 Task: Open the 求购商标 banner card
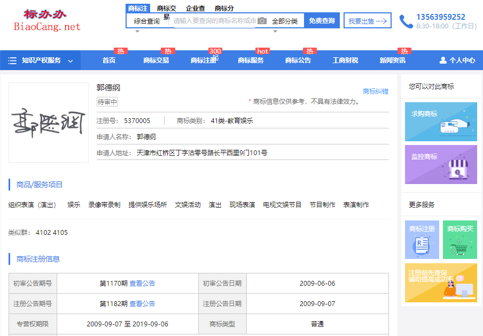click(x=441, y=121)
